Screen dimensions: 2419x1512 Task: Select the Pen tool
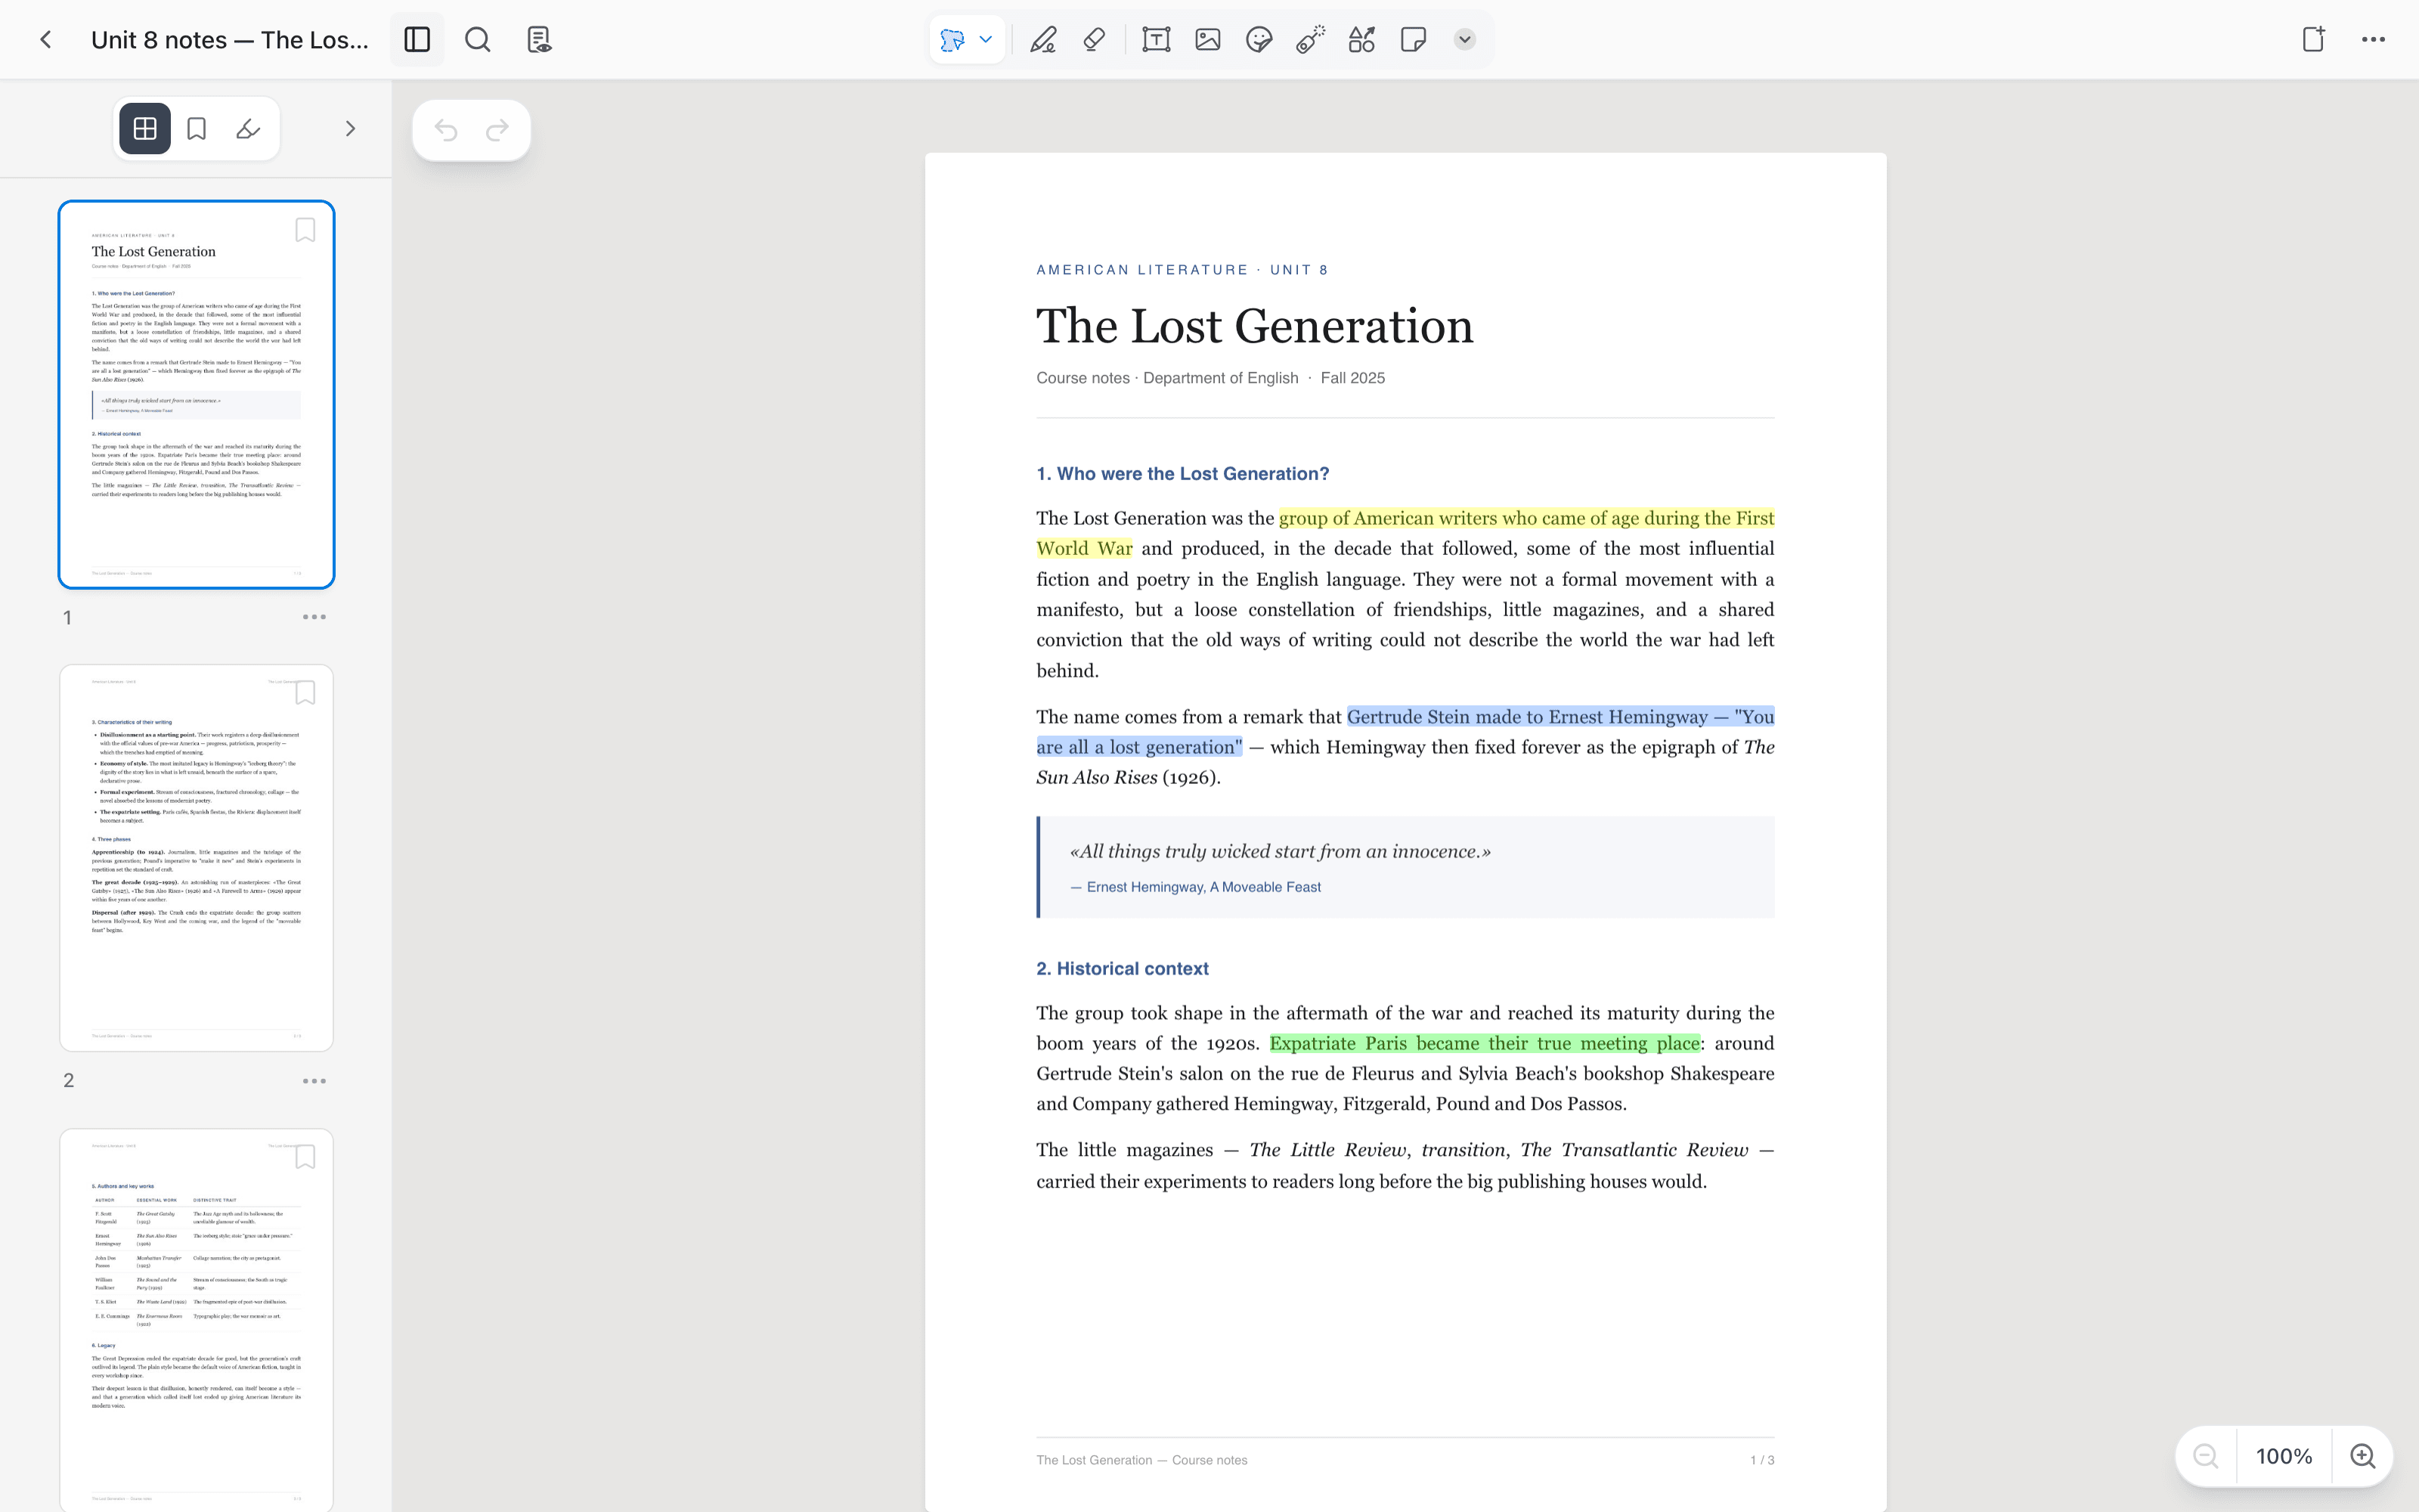pyautogui.click(x=1043, y=40)
